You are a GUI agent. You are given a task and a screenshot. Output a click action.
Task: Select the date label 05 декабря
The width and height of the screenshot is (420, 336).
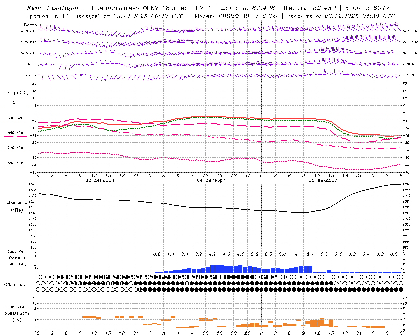323,180
